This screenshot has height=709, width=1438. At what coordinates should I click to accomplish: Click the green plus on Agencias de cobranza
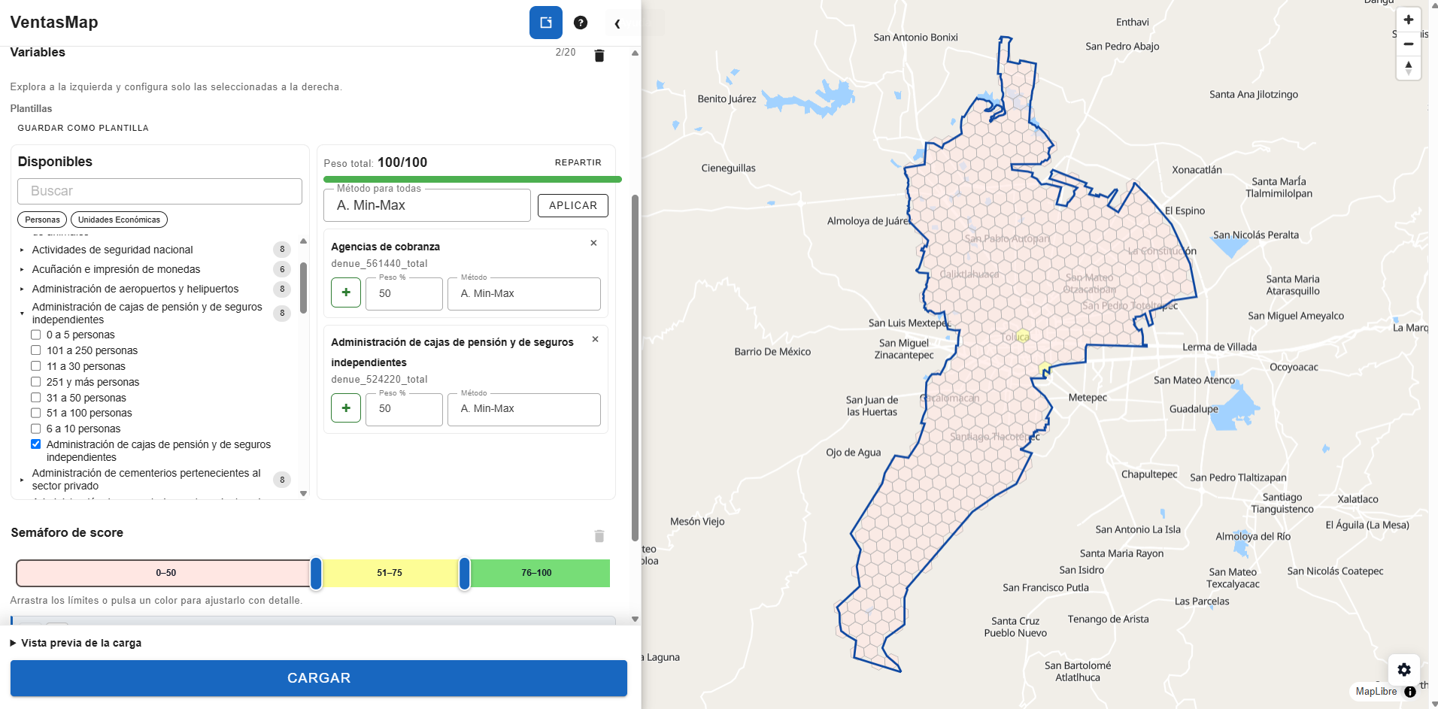click(346, 292)
